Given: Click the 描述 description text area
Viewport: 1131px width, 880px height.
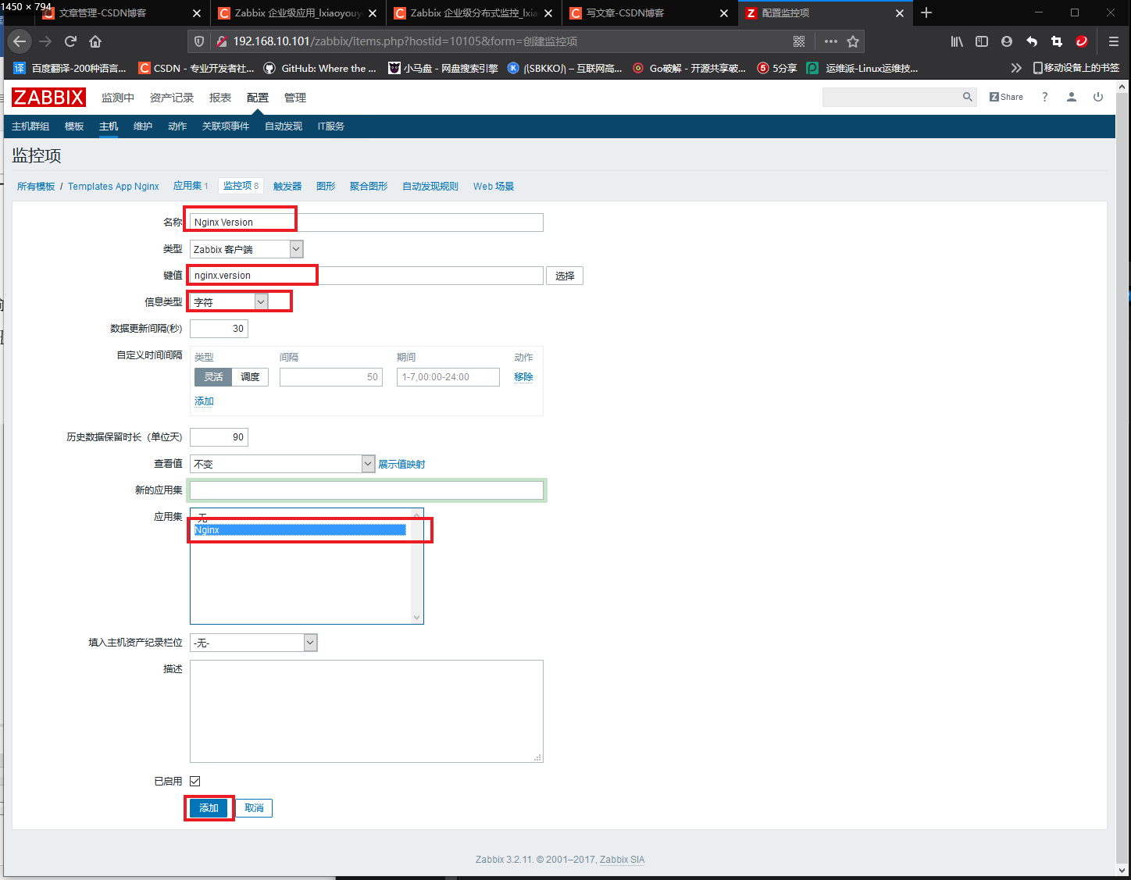Looking at the screenshot, I should [x=366, y=711].
